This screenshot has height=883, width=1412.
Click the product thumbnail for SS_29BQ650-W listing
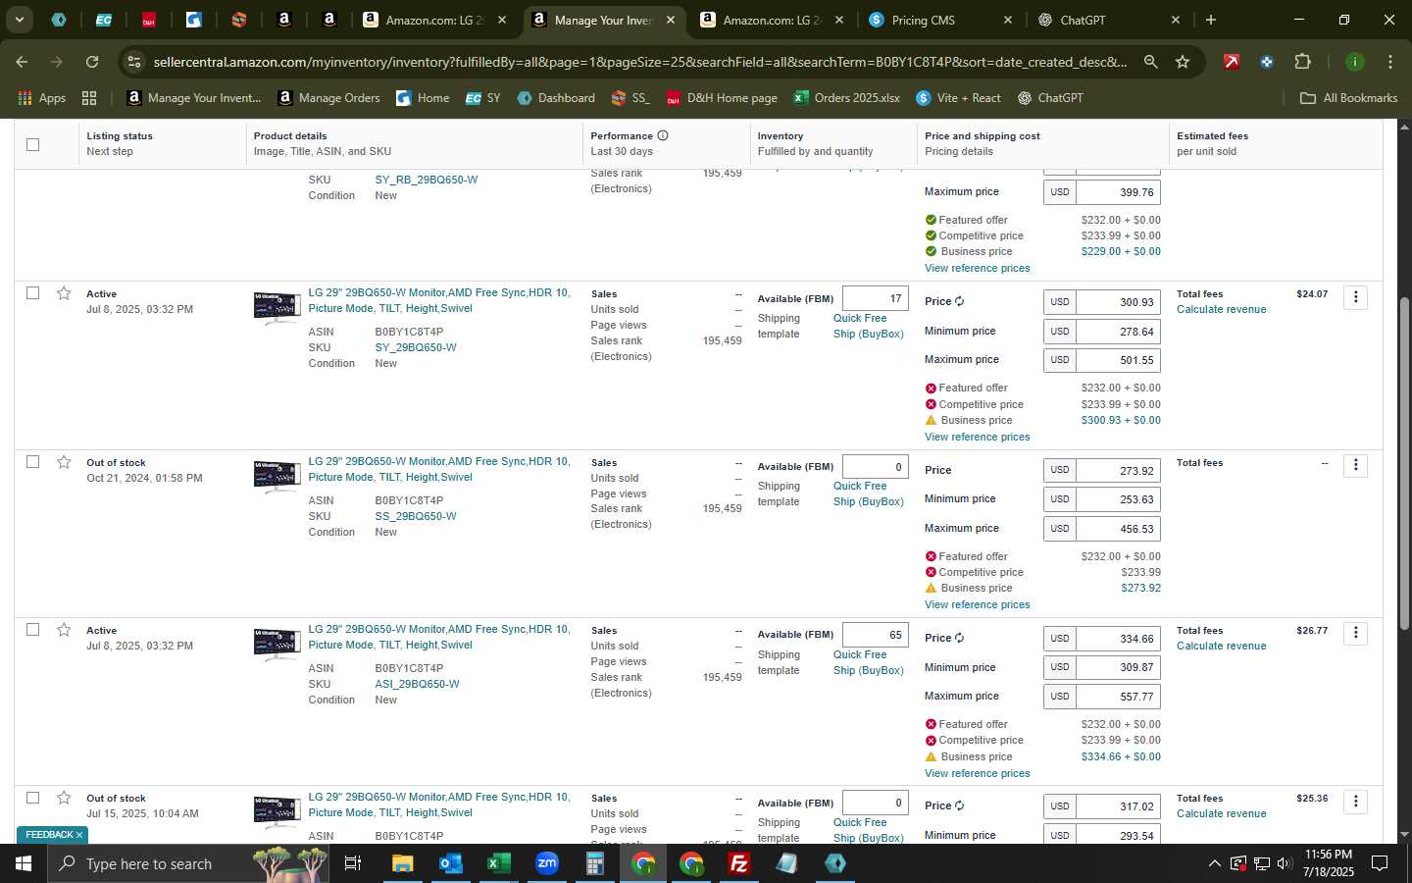point(277,477)
